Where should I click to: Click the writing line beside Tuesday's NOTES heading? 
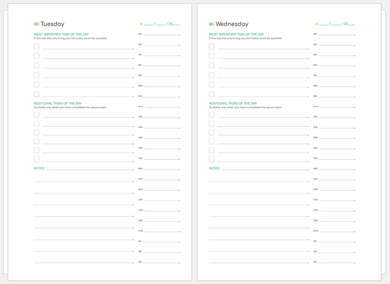[x=90, y=170]
